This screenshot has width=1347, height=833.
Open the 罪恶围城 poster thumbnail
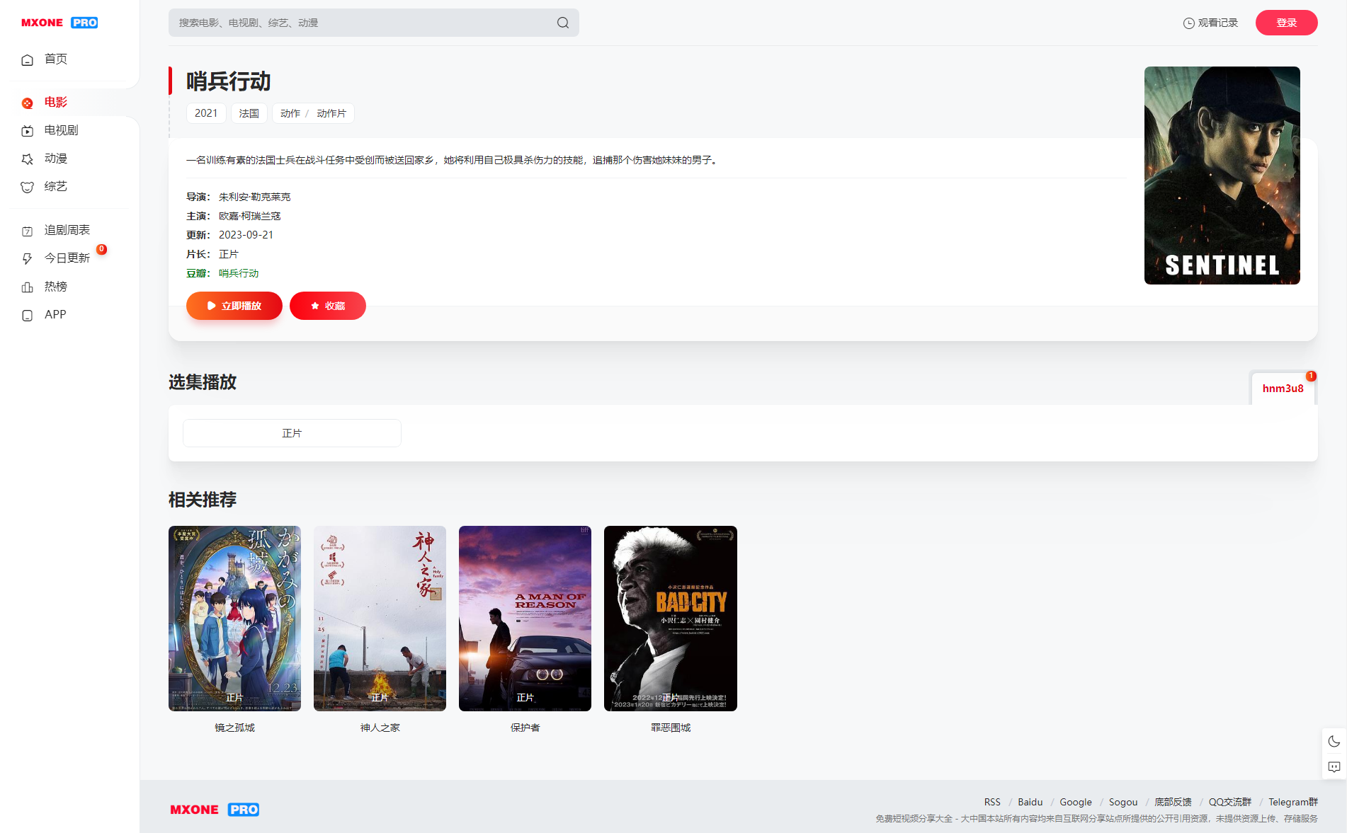[670, 619]
